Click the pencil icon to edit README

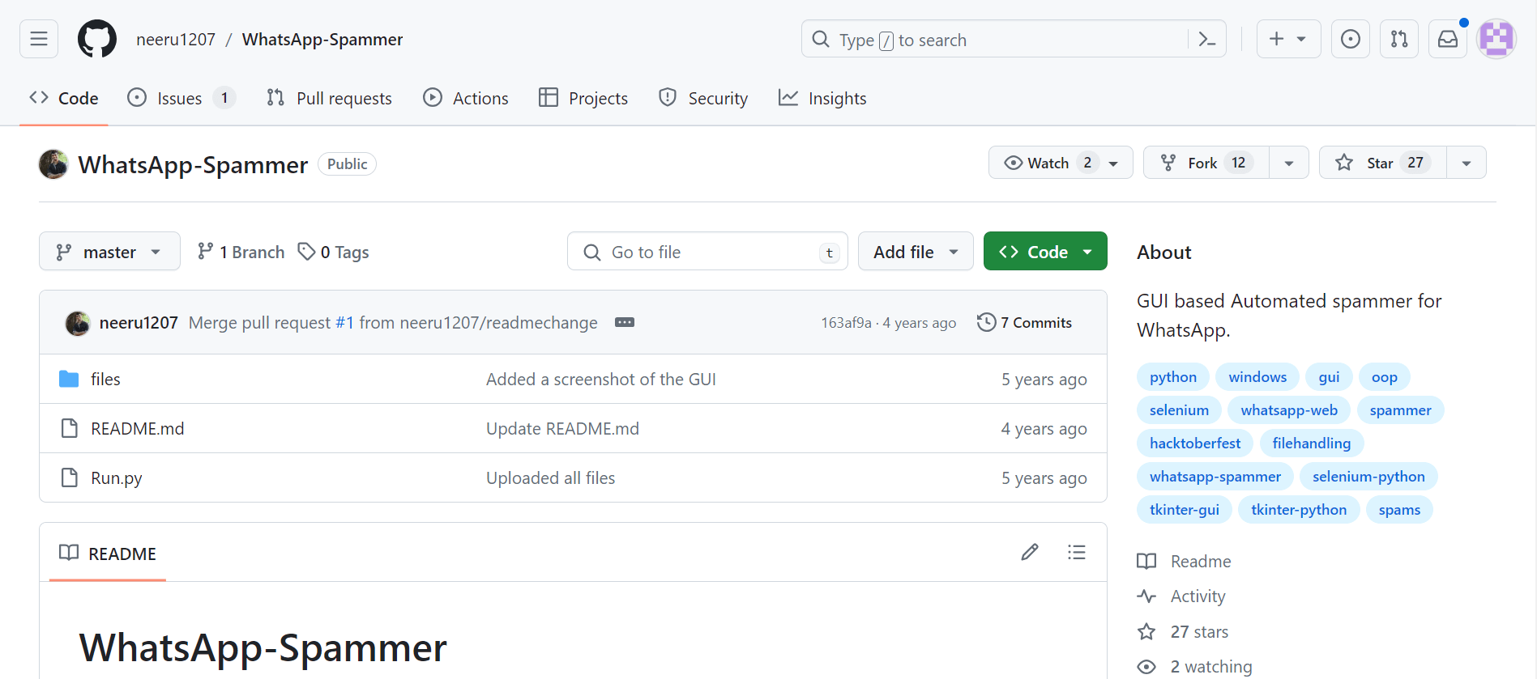(1030, 553)
